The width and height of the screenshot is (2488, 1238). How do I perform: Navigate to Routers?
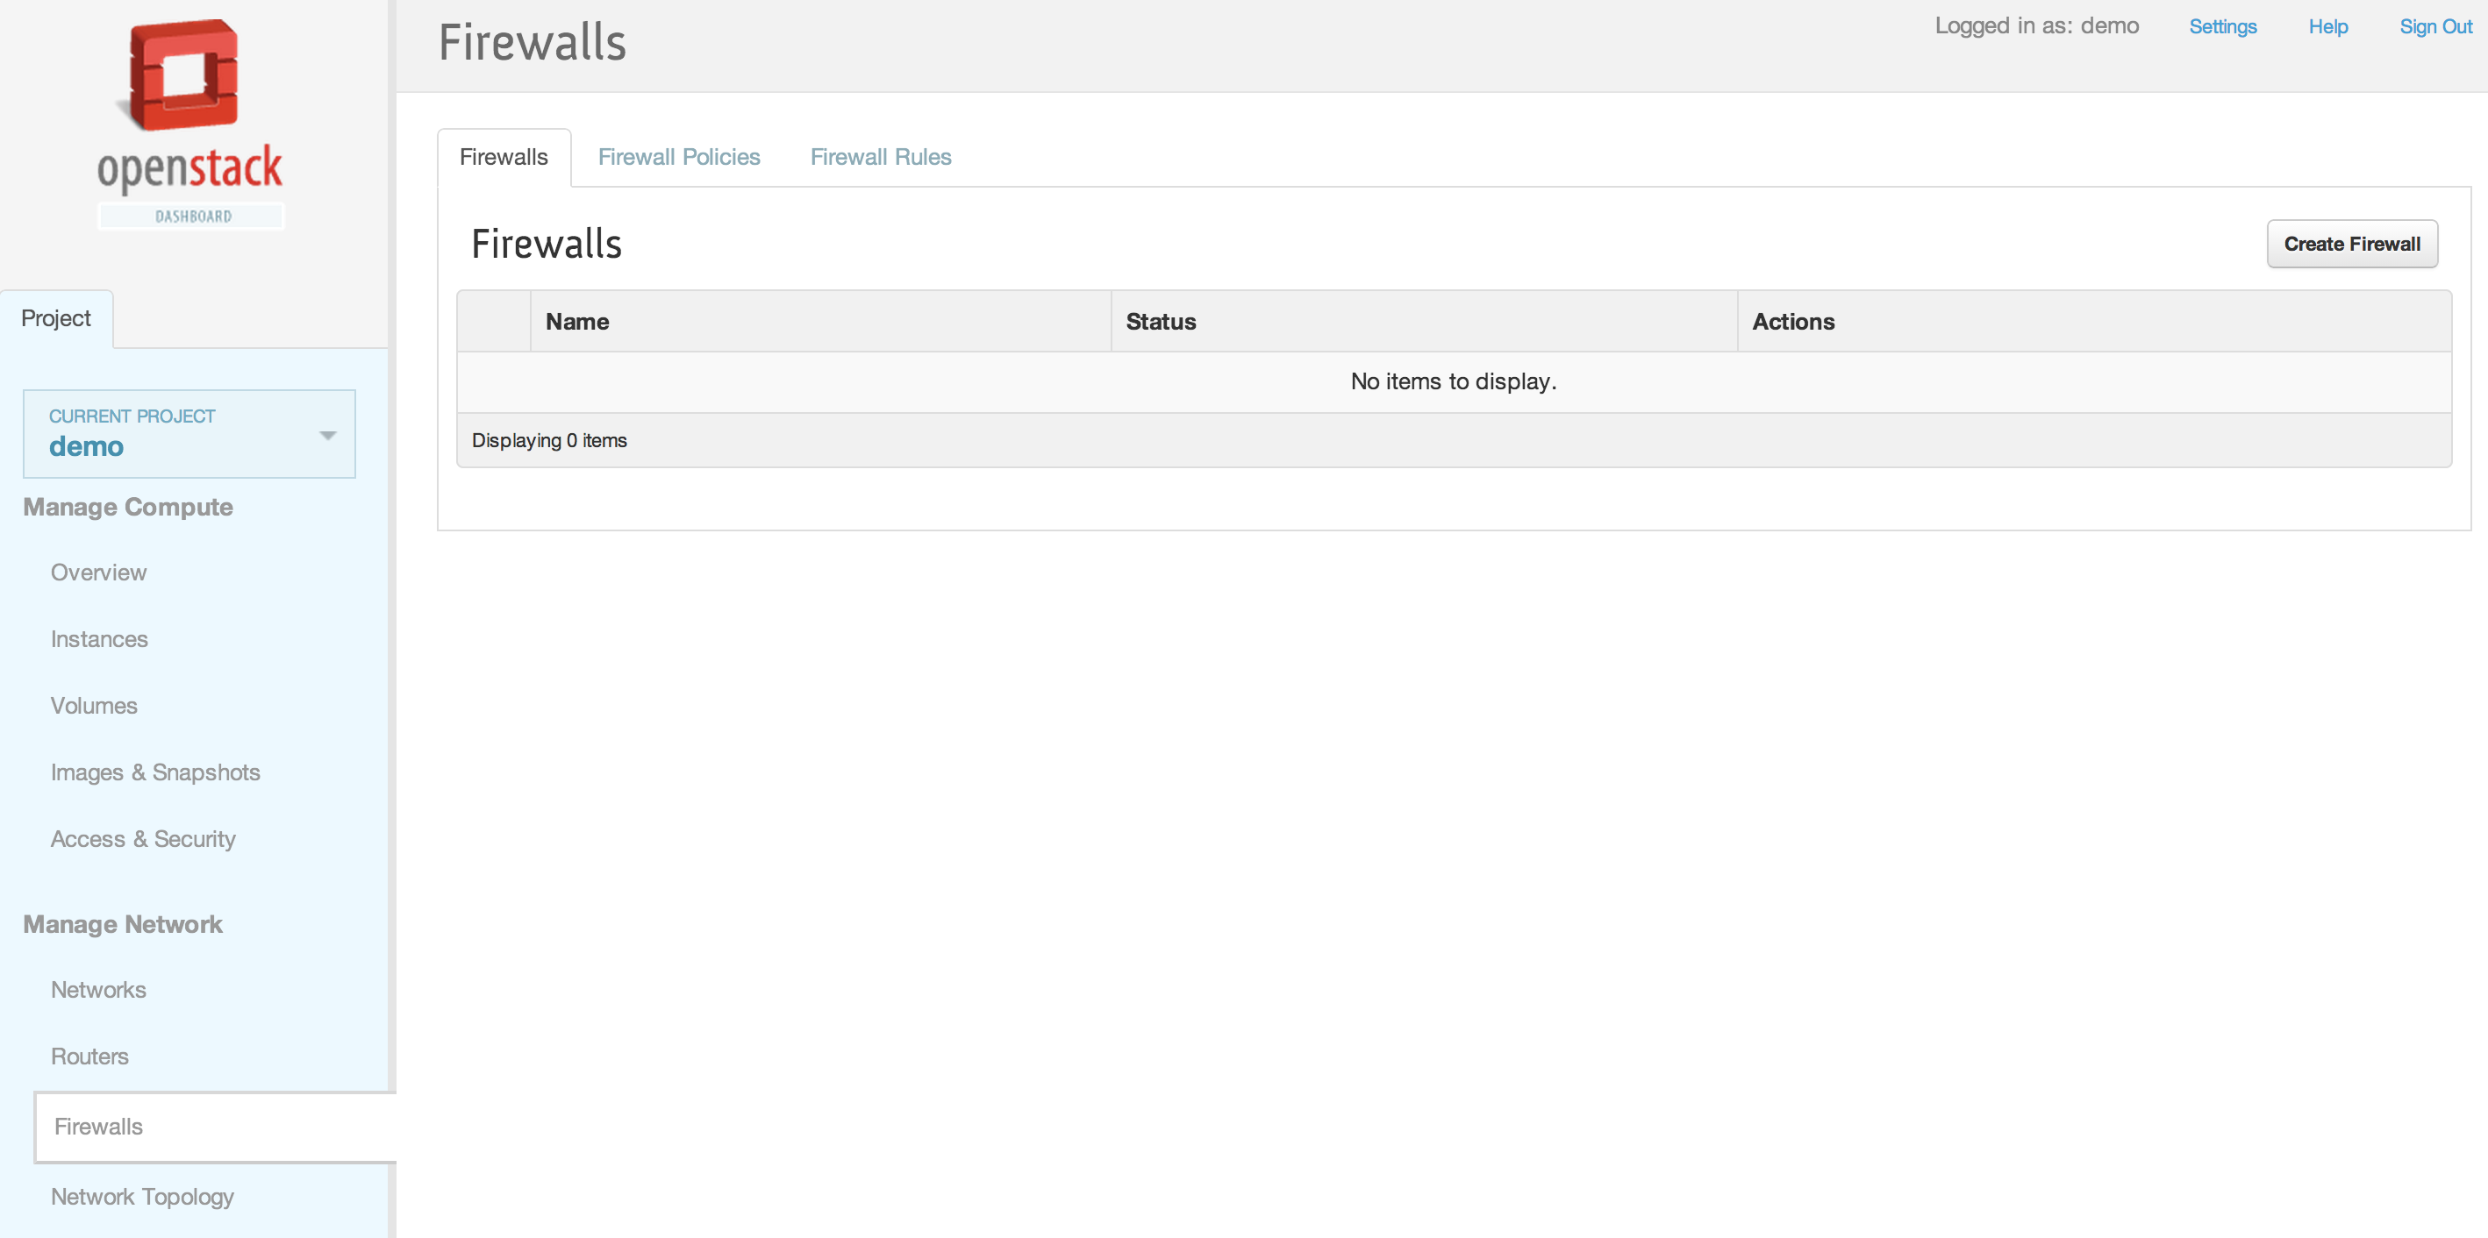[x=89, y=1057]
